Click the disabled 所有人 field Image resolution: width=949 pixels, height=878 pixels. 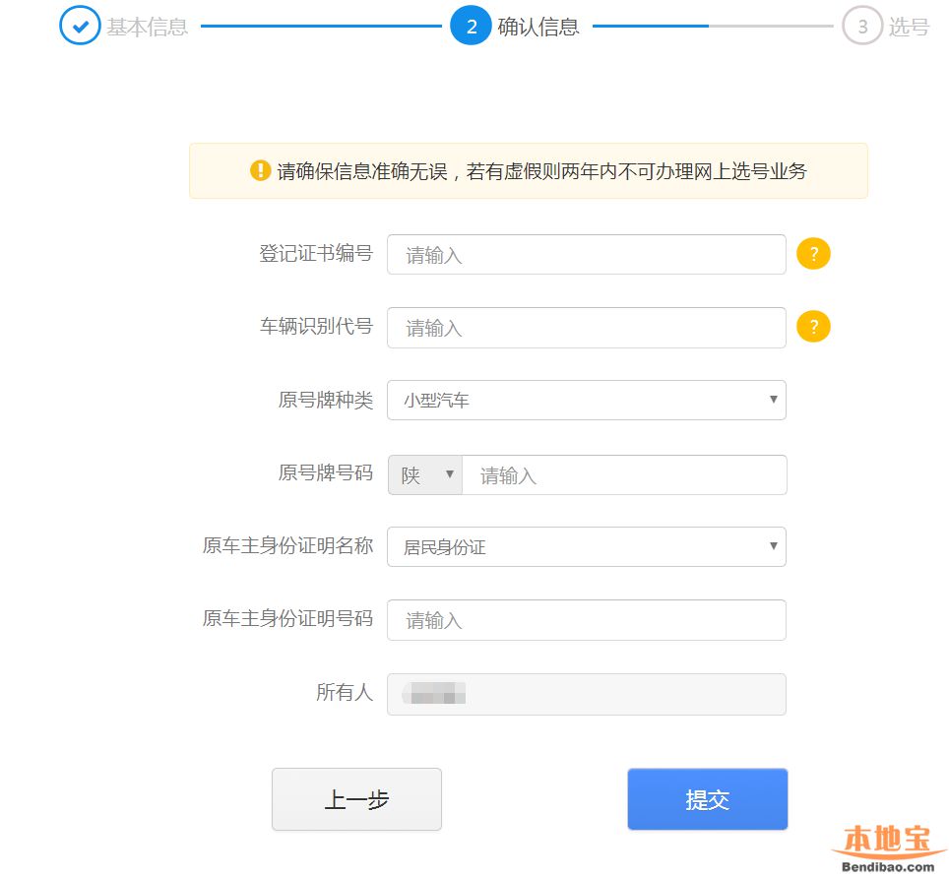(x=587, y=694)
